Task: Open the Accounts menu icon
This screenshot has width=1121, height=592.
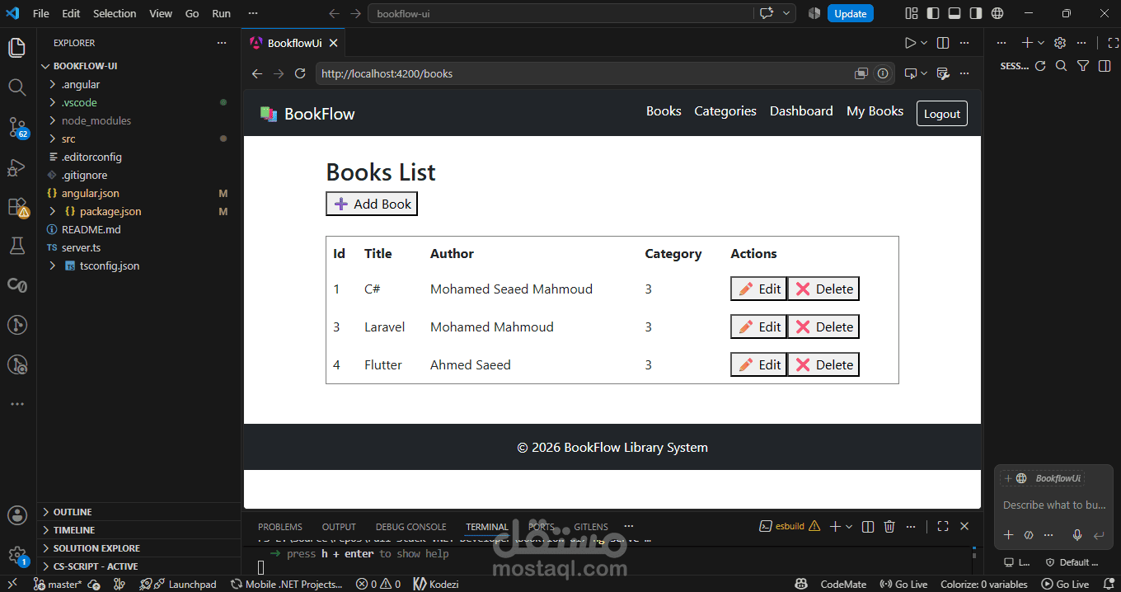Action: pyautogui.click(x=17, y=516)
